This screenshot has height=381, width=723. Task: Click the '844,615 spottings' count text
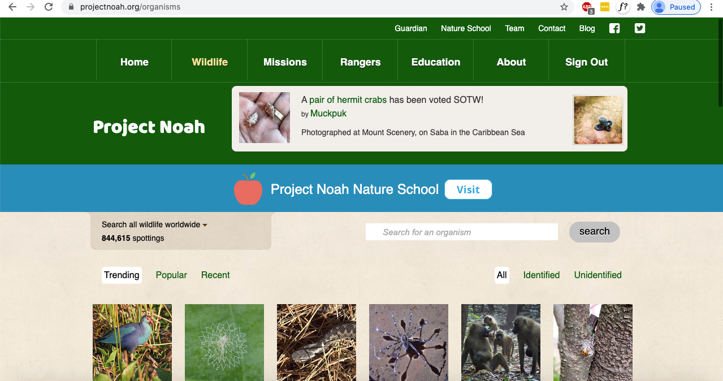[x=133, y=238]
